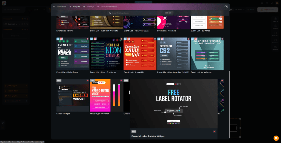Click the store list vertical scrollbar
281x143 pixels.
coord(229,104)
